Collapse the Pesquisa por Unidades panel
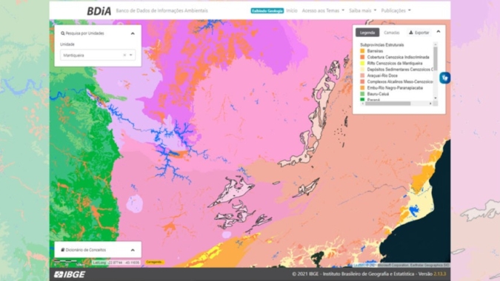 click(x=133, y=33)
